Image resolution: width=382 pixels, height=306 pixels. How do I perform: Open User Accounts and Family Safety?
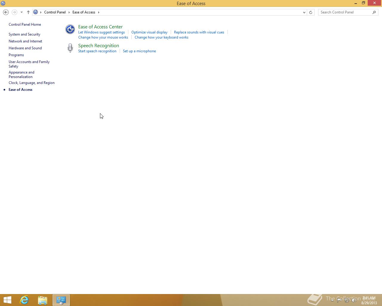(x=29, y=64)
